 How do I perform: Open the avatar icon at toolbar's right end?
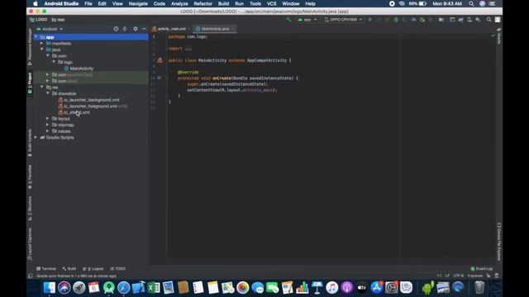coord(498,20)
